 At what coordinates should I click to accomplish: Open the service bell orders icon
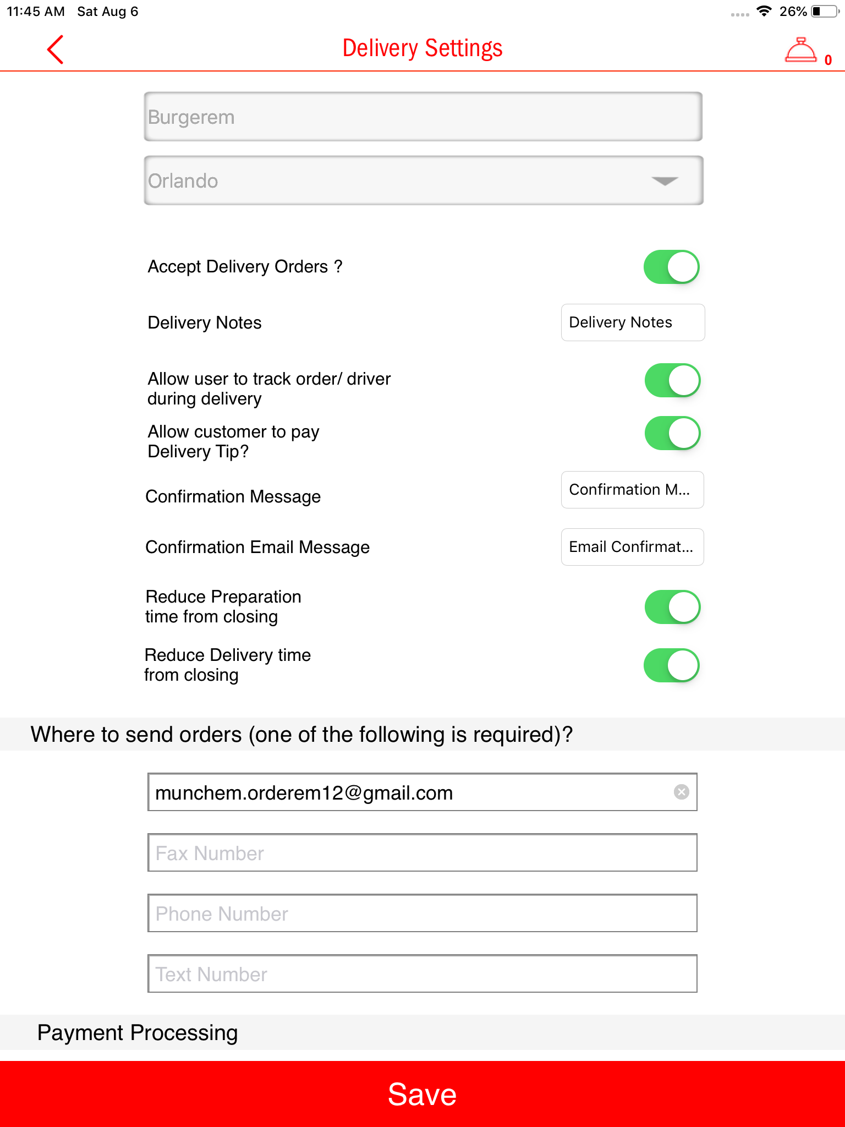[800, 50]
